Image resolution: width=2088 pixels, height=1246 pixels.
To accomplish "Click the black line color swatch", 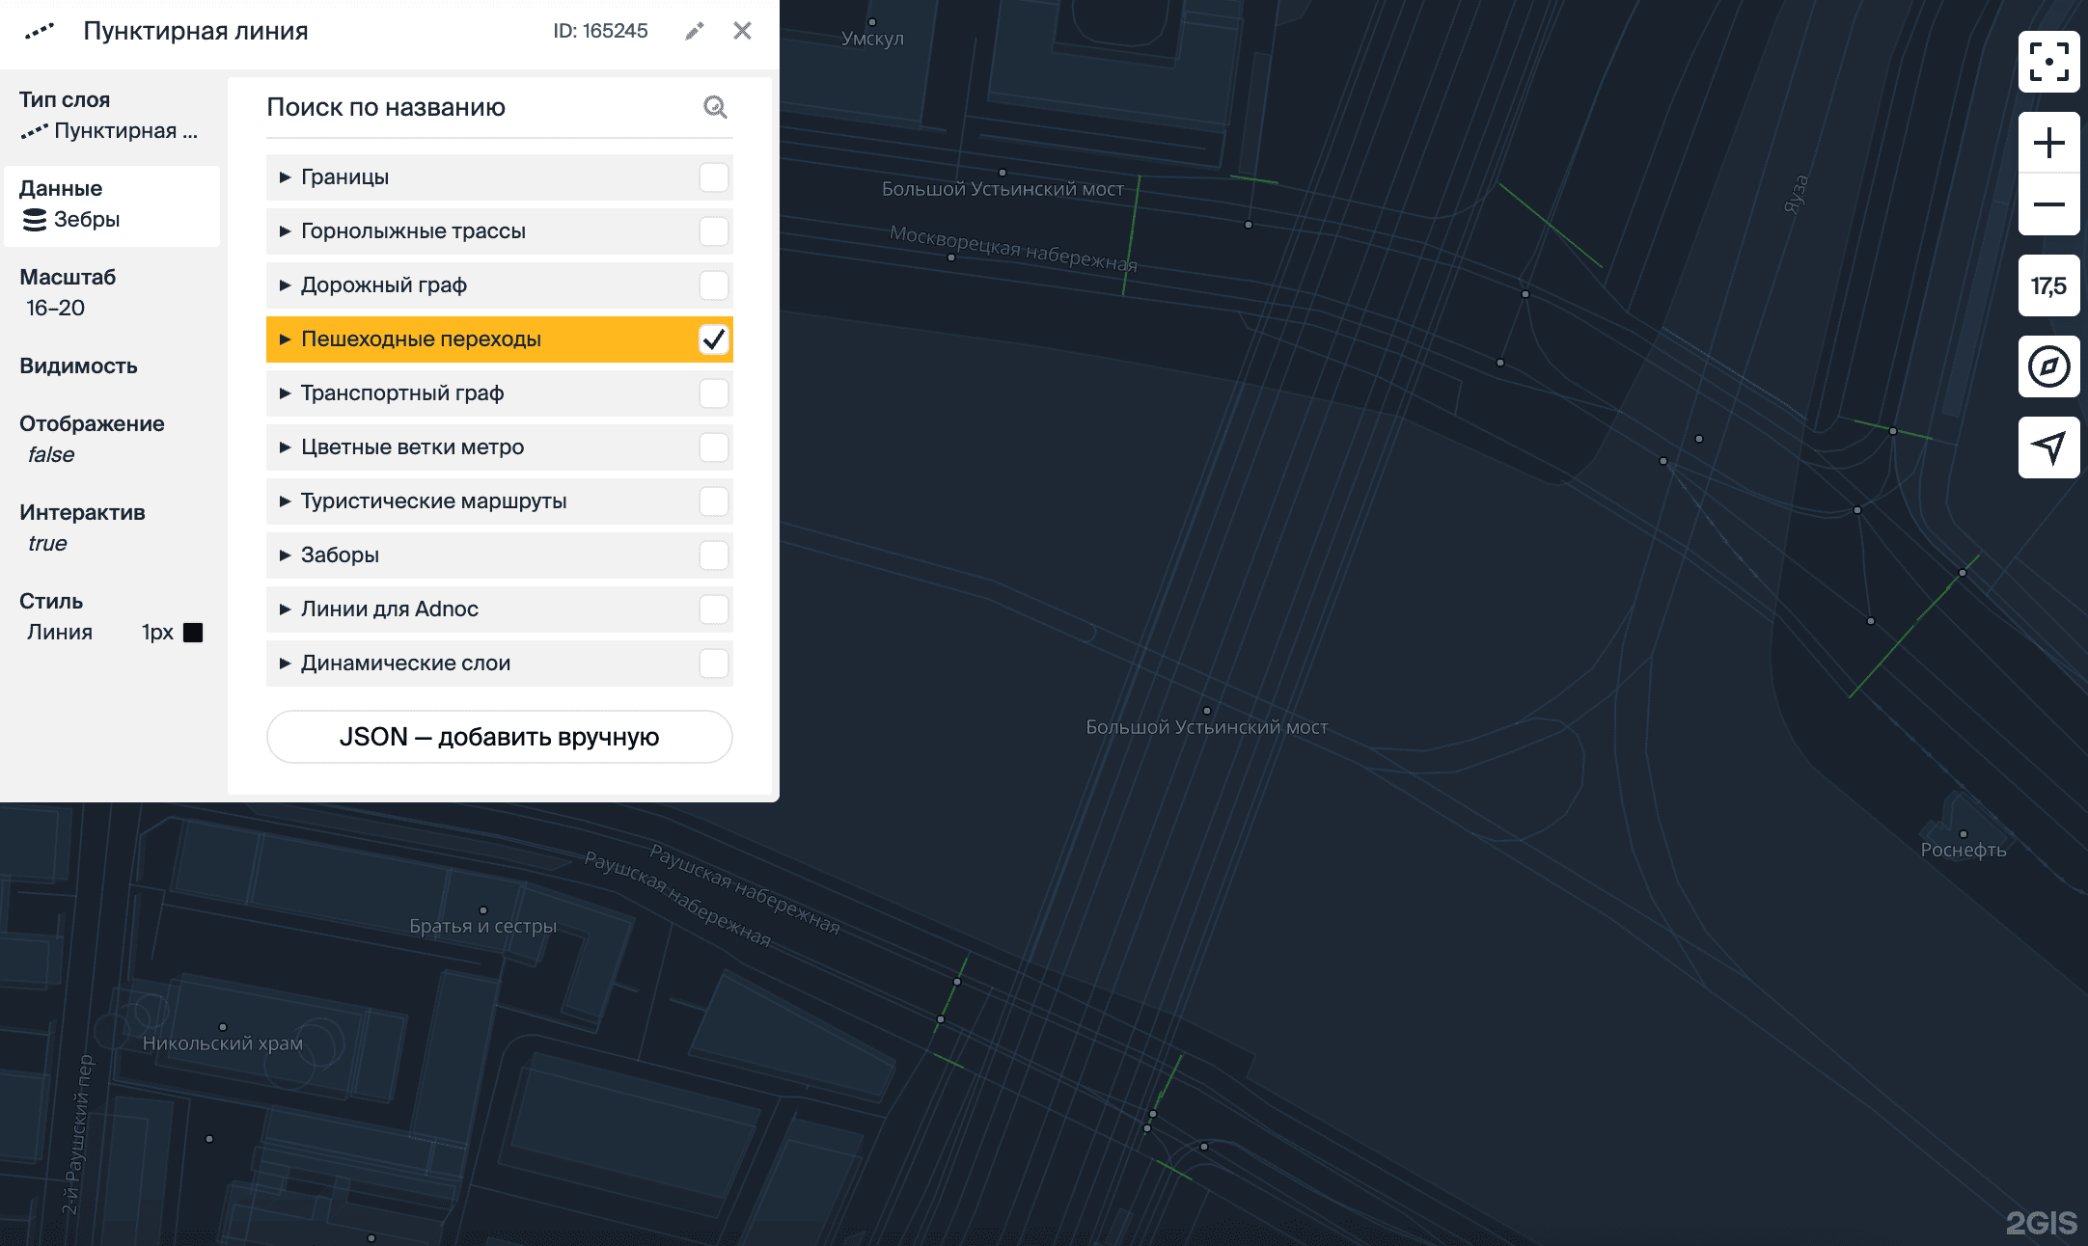I will pos(193,633).
